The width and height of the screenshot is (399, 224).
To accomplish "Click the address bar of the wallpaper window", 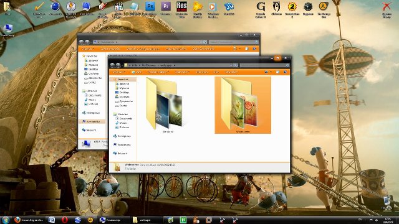I will pyautogui.click(x=178, y=65).
